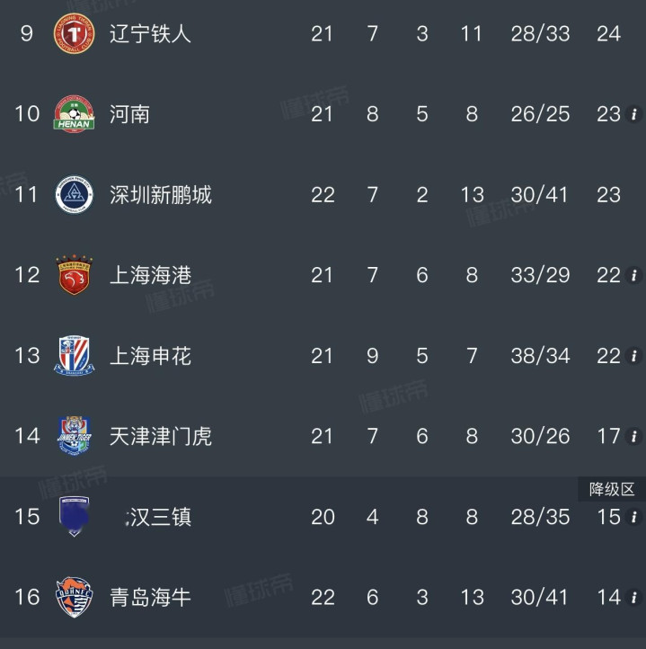Select the 河南 team name
This screenshot has width=646, height=649.
[x=129, y=114]
